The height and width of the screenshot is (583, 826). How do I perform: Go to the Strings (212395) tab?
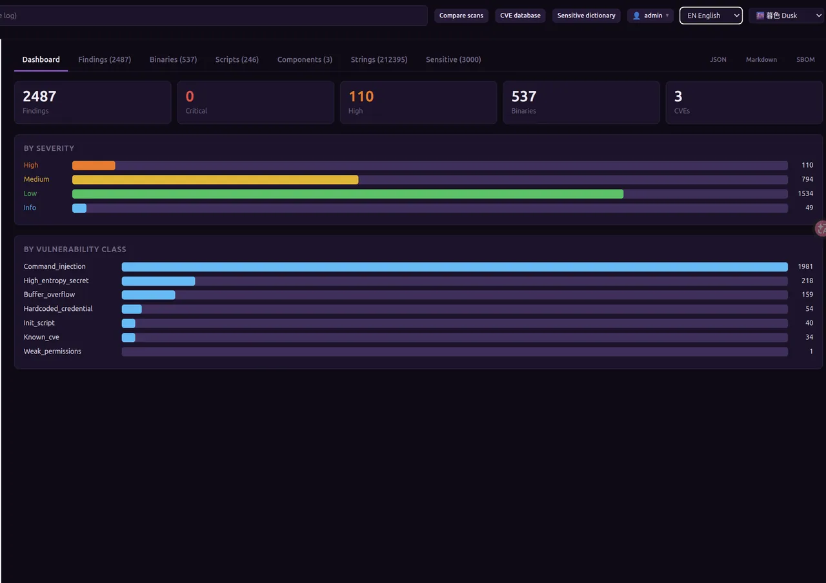[379, 59]
